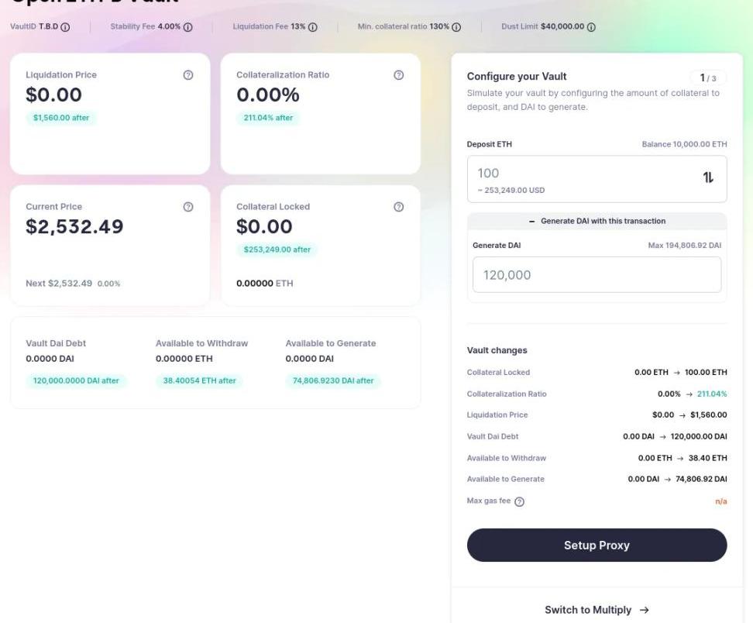The width and height of the screenshot is (753, 623).
Task: Switch to Multiply mode
Action: [597, 610]
